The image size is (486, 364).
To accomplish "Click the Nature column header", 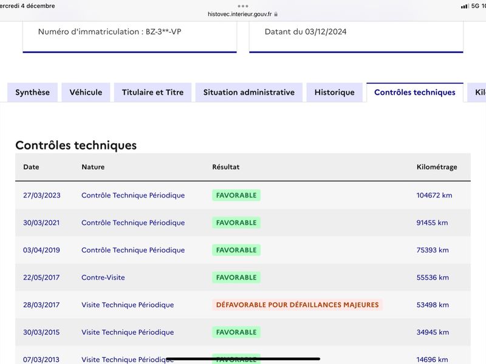I will tap(93, 167).
